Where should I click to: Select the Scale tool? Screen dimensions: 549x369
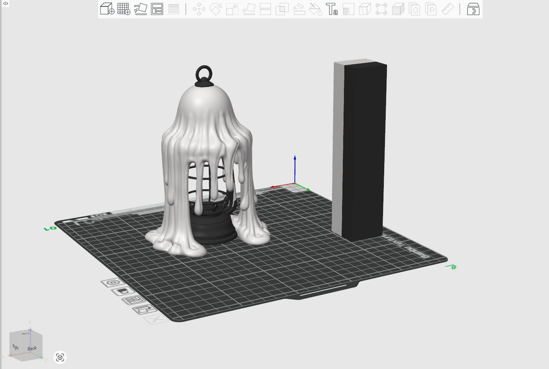click(232, 9)
